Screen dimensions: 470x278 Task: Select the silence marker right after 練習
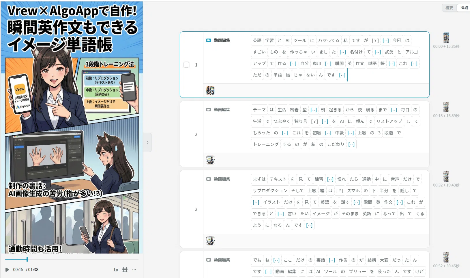(330, 179)
